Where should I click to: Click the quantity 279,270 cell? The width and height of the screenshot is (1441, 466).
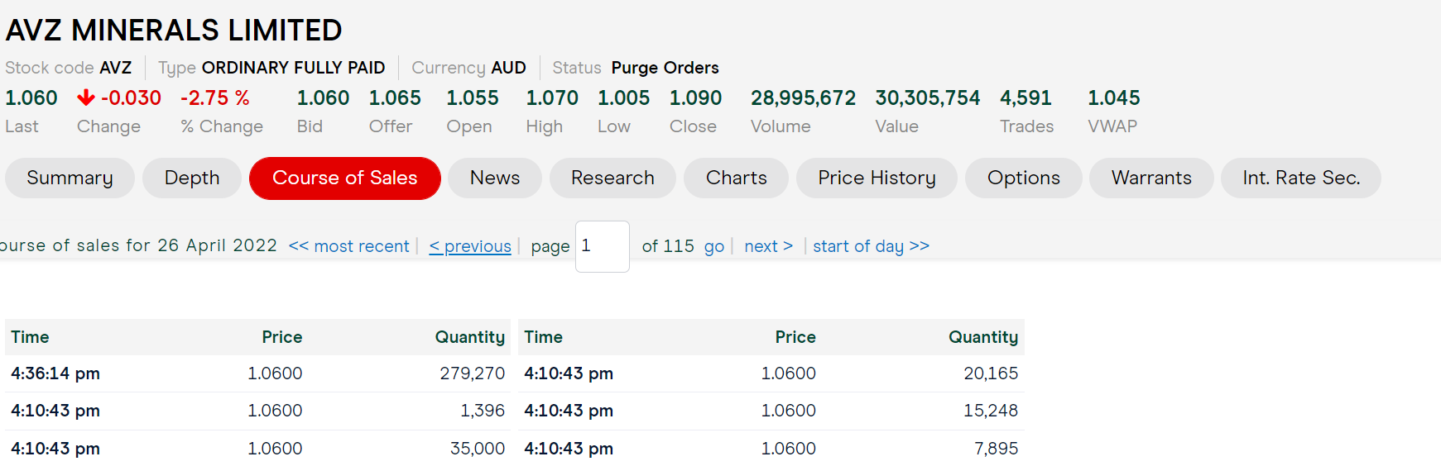click(x=473, y=373)
